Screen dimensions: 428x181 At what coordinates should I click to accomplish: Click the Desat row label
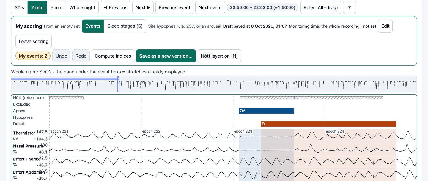(19, 124)
